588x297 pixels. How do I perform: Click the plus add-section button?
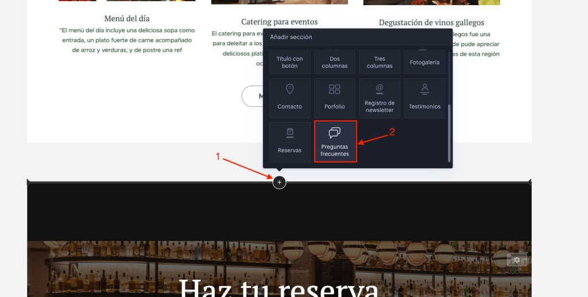point(279,183)
